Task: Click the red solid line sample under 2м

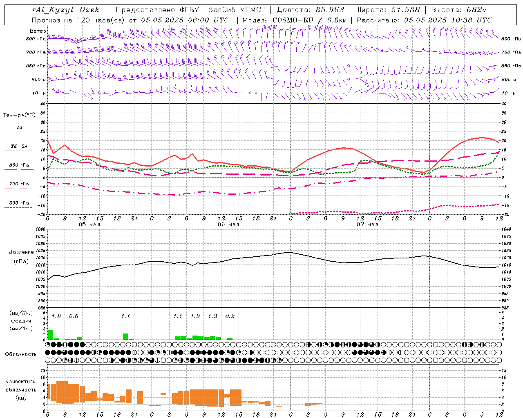Action: 19,132
